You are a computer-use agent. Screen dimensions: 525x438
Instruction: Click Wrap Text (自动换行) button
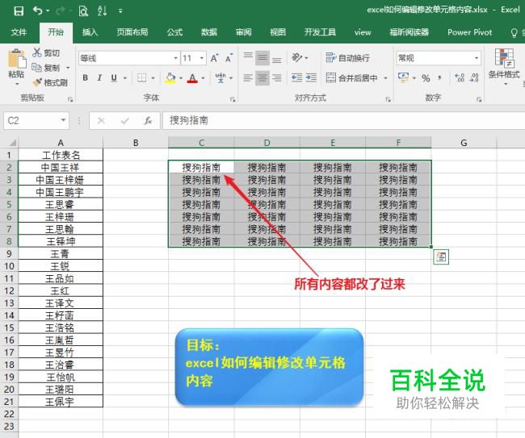coord(347,58)
